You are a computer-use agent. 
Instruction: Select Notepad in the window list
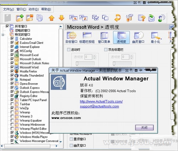[25, 80]
